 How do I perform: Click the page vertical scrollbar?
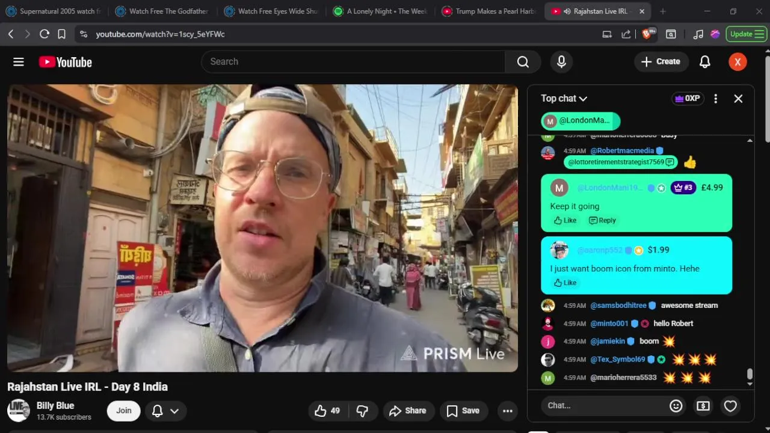click(x=767, y=99)
